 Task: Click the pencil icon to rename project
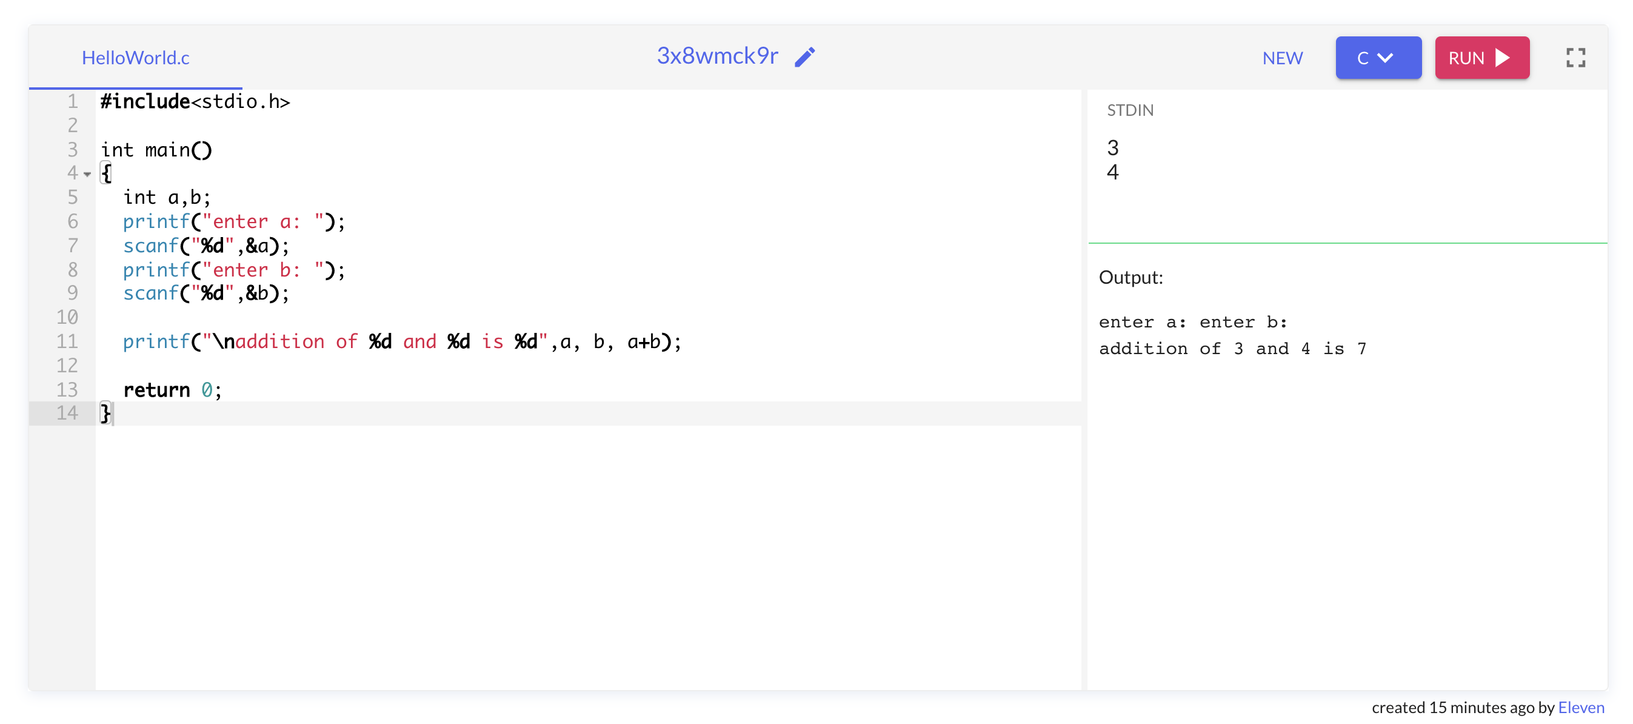[x=805, y=57]
